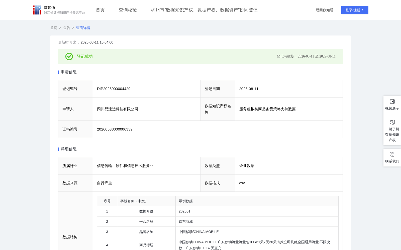The width and height of the screenshot is (401, 250).
Task: Click the 一键了解数据知识产权 text
Action: pos(392,134)
